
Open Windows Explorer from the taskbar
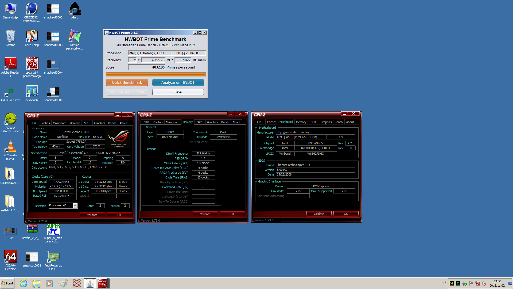37,283
